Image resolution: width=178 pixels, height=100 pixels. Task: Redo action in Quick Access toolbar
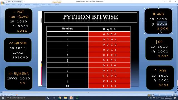click(12, 2)
